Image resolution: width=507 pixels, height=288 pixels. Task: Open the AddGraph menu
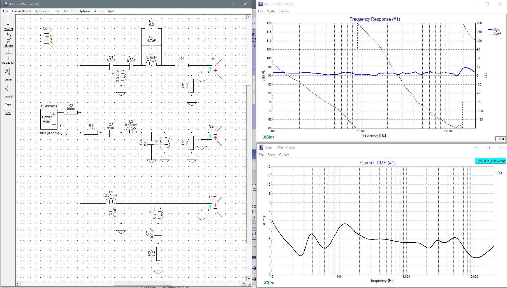[x=43, y=11]
